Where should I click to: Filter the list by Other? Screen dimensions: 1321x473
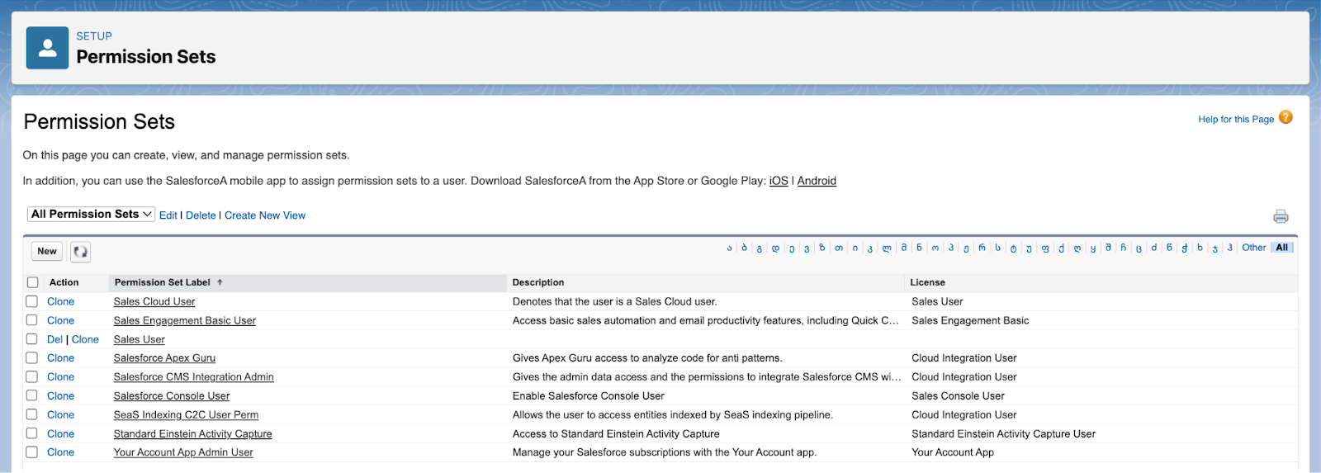point(1254,248)
